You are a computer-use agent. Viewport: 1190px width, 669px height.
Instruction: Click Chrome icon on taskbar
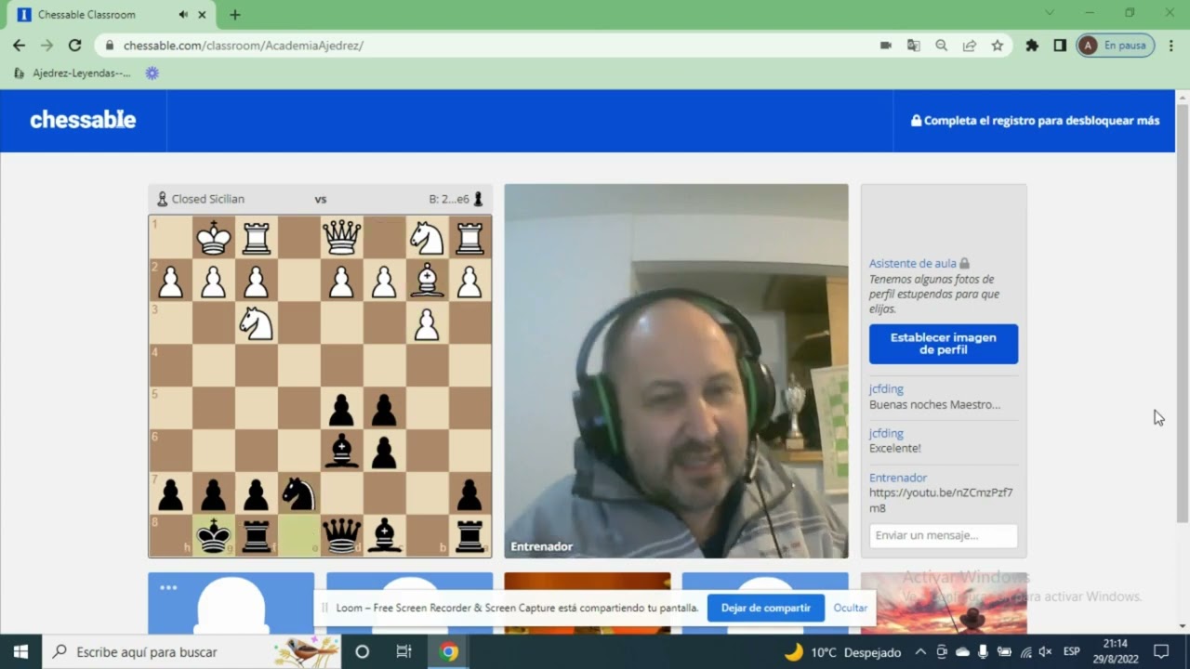pos(448,651)
